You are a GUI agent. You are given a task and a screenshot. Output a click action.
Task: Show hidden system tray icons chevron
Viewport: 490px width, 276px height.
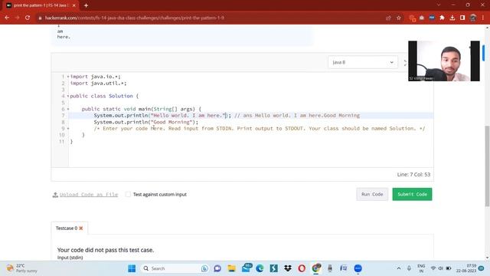pyautogui.click(x=399, y=268)
